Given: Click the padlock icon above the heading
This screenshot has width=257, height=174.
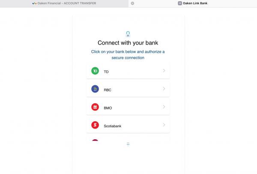Looking at the screenshot, I should [x=128, y=34].
